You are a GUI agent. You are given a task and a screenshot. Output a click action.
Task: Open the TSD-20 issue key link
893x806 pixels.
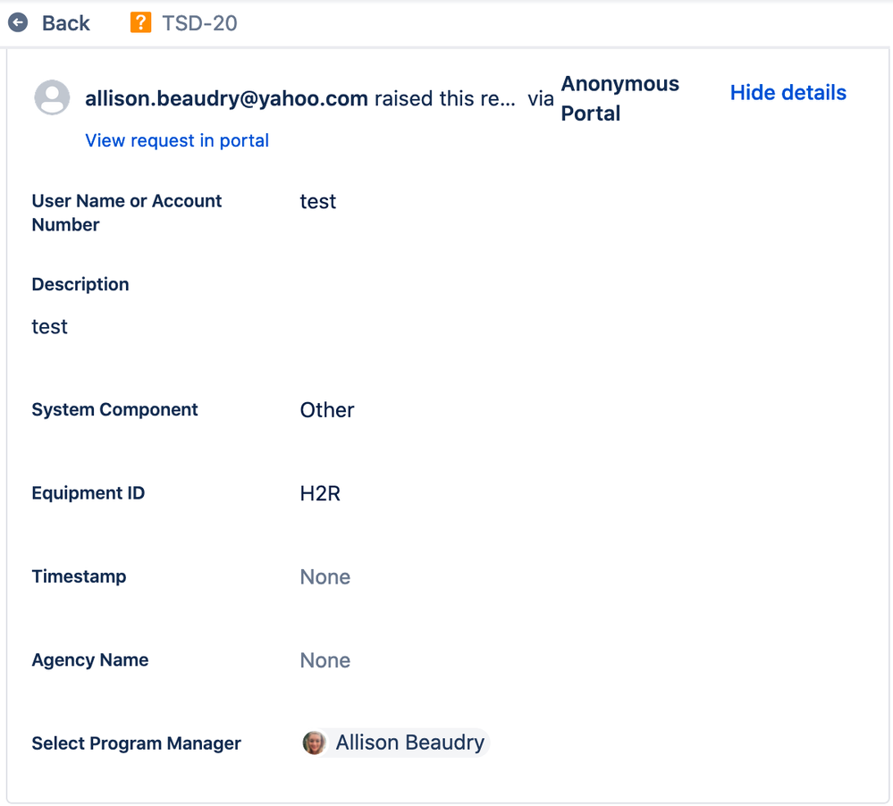tap(199, 23)
